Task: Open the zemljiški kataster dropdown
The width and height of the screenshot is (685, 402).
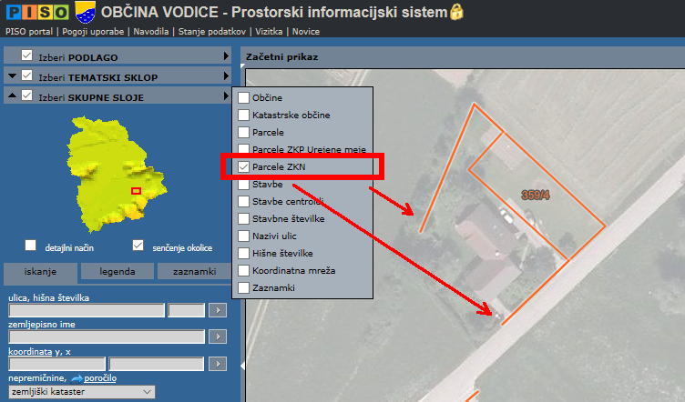Action: pyautogui.click(x=78, y=391)
